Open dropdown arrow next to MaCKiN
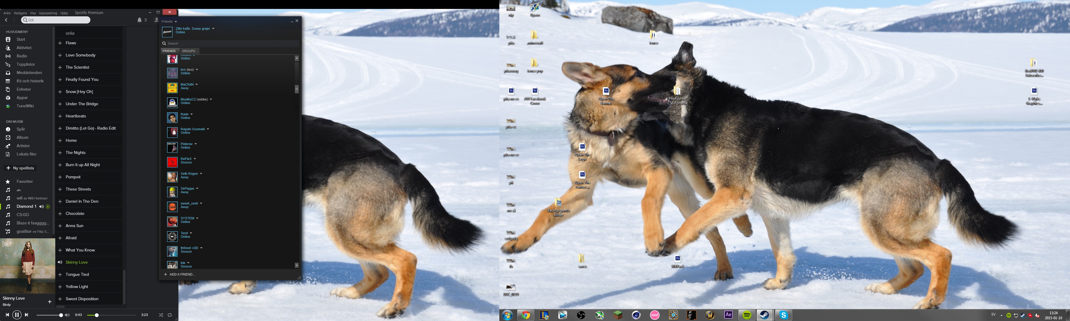The image size is (1070, 321). pos(196,85)
